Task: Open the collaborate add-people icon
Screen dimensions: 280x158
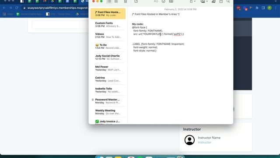Action: click(213, 1)
